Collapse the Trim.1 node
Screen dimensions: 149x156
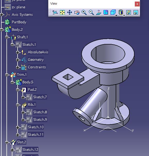7,75
